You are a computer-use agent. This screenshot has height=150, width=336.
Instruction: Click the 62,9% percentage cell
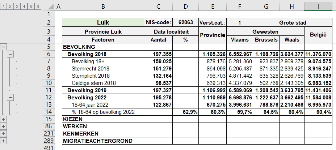[186, 112]
